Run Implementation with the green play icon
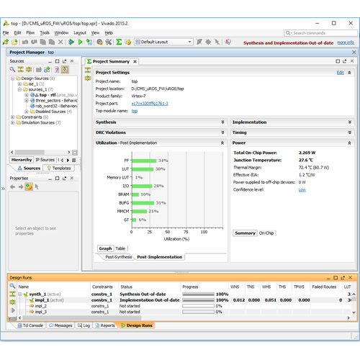360x360 pixels. (80, 42)
